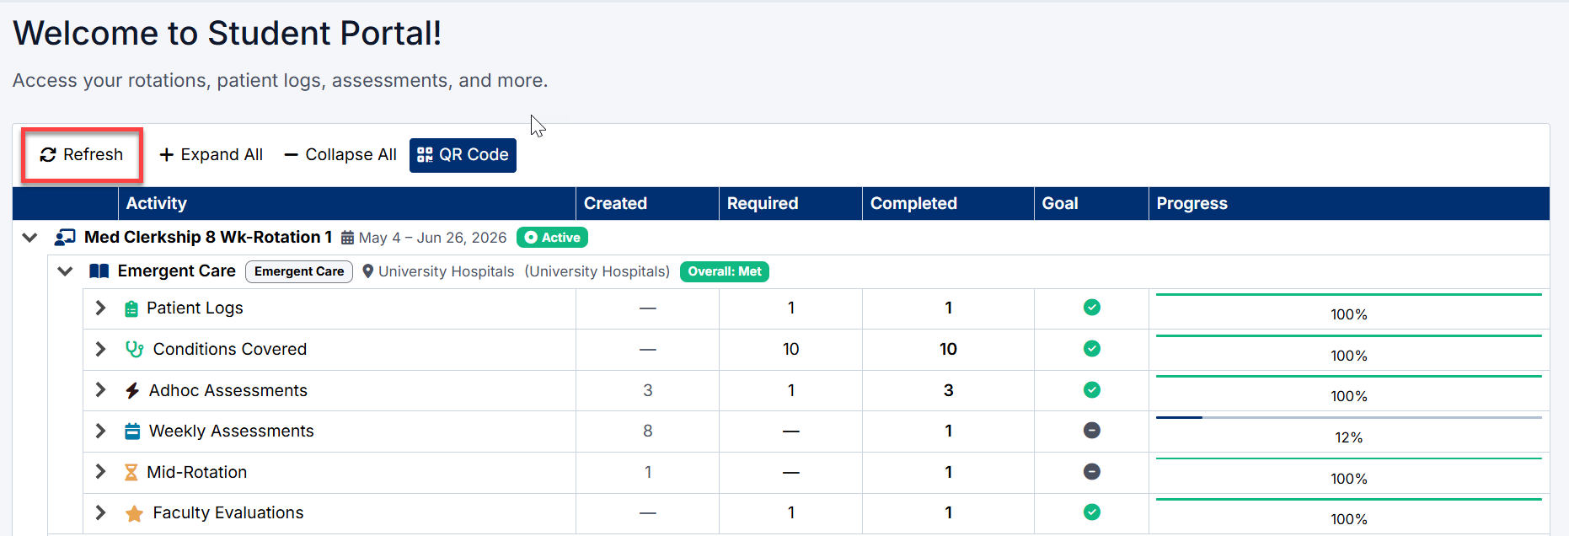Click the Faculty Evaluations star icon

tap(134, 513)
